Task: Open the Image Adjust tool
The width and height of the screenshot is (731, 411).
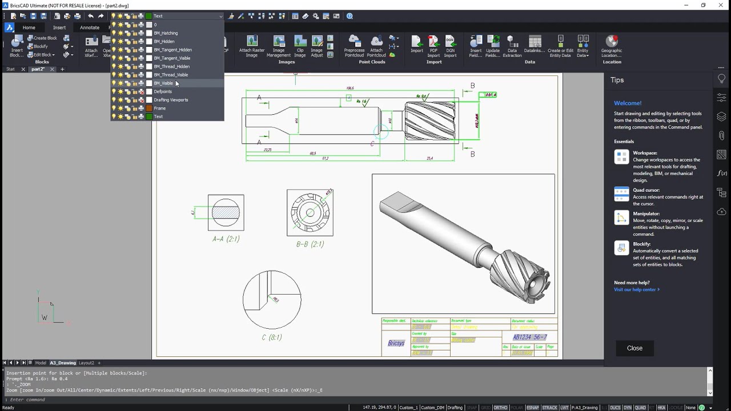Action: 316,46
